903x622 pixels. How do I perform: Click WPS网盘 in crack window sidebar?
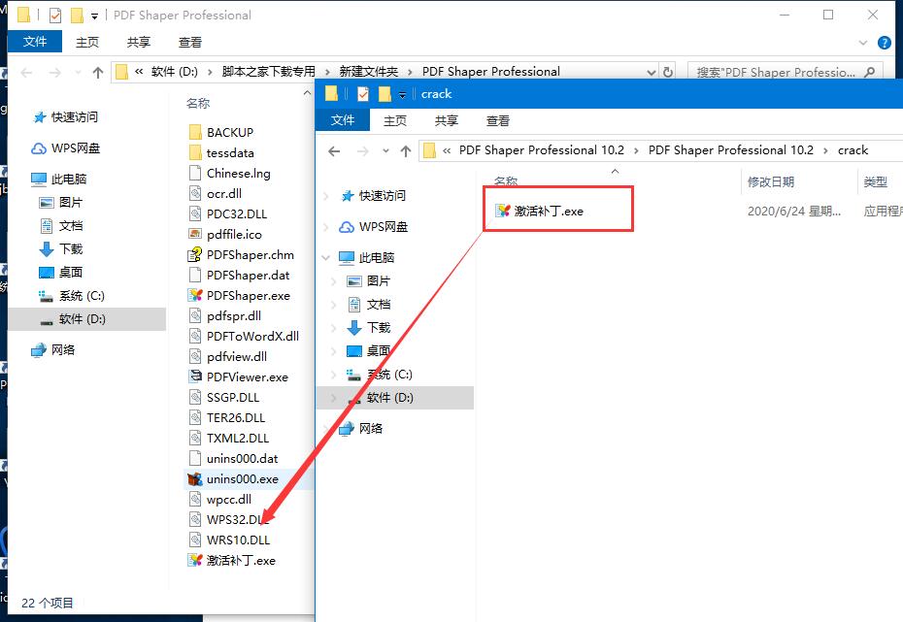click(x=373, y=227)
